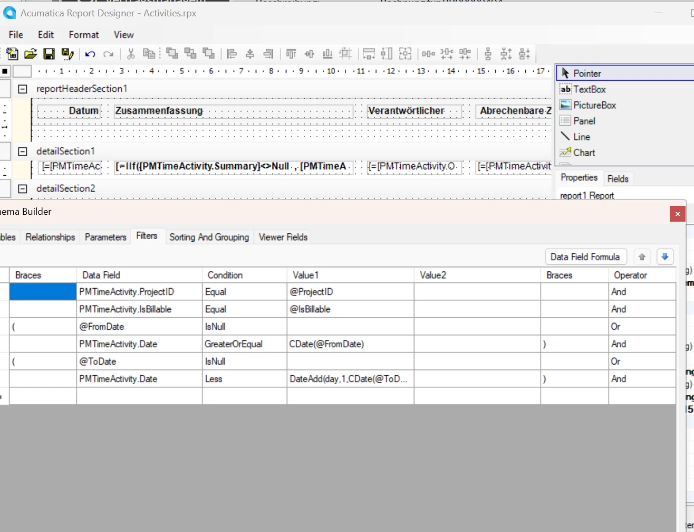Click the Make Same Height icon
The height and width of the screenshot is (532, 694).
coord(387,53)
